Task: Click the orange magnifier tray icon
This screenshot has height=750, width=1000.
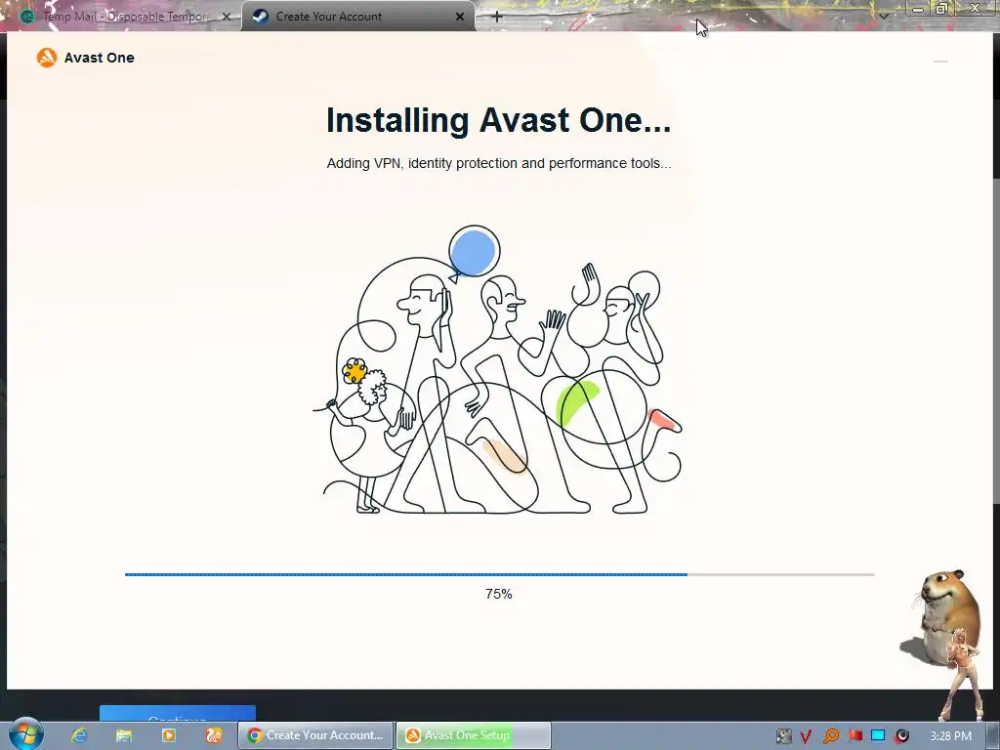Action: pos(831,736)
